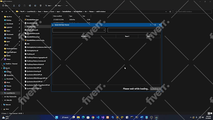Screen dimensions: 213x120
Task: Open Lightshot folder in Quick access
Action: point(9,27)
